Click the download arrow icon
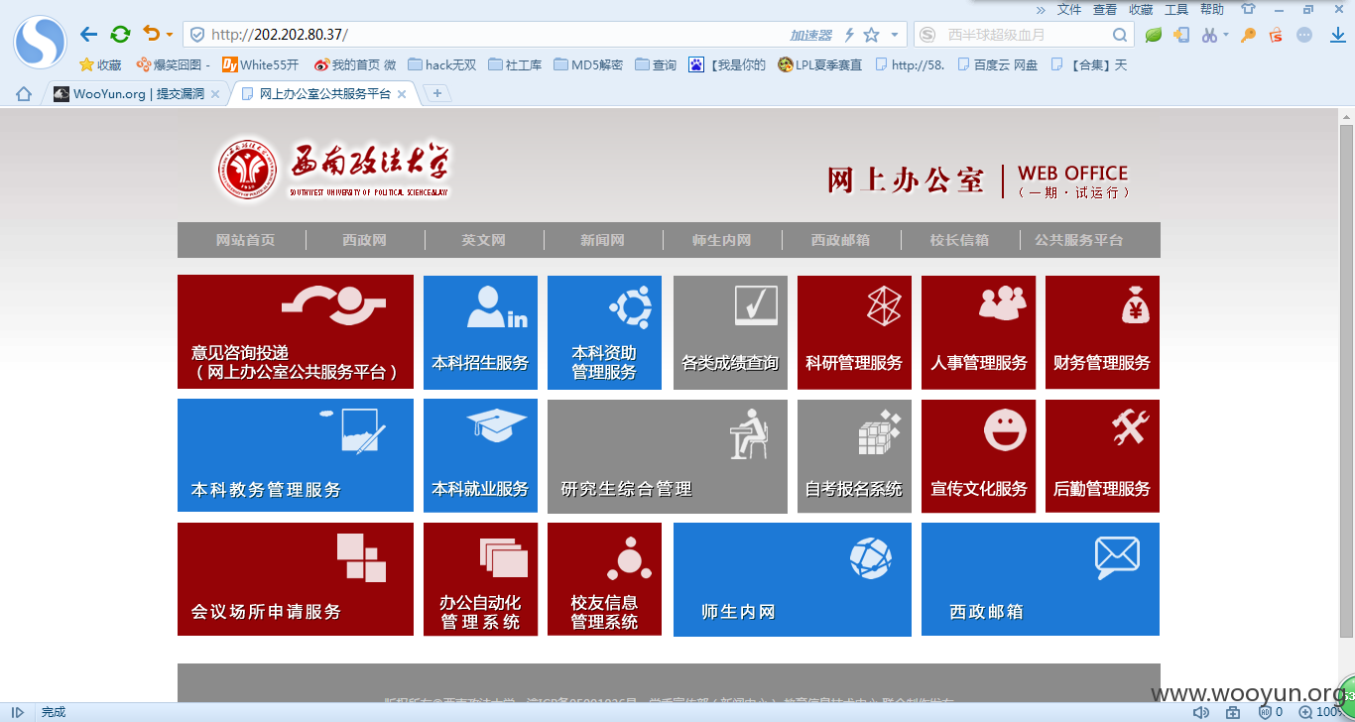The image size is (1355, 722). [x=1337, y=35]
